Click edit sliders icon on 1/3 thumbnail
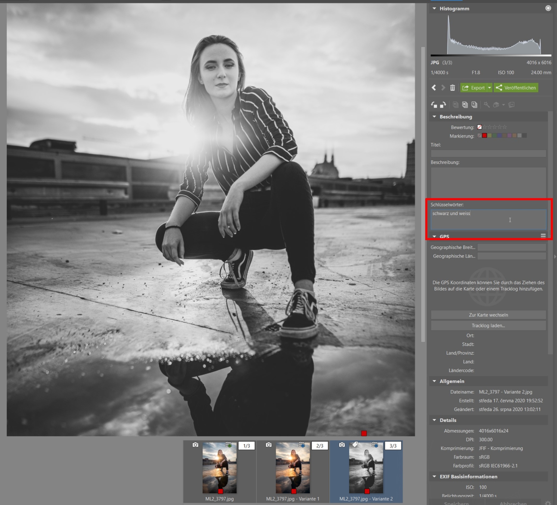Image resolution: width=557 pixels, height=505 pixels. coord(228,445)
